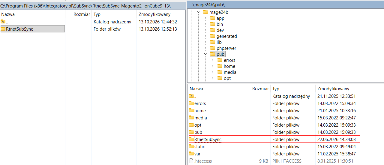This screenshot has height=165, width=384.
Task: Select RtnetSubSync folder icon in local pane
Action: click(x=3, y=29)
